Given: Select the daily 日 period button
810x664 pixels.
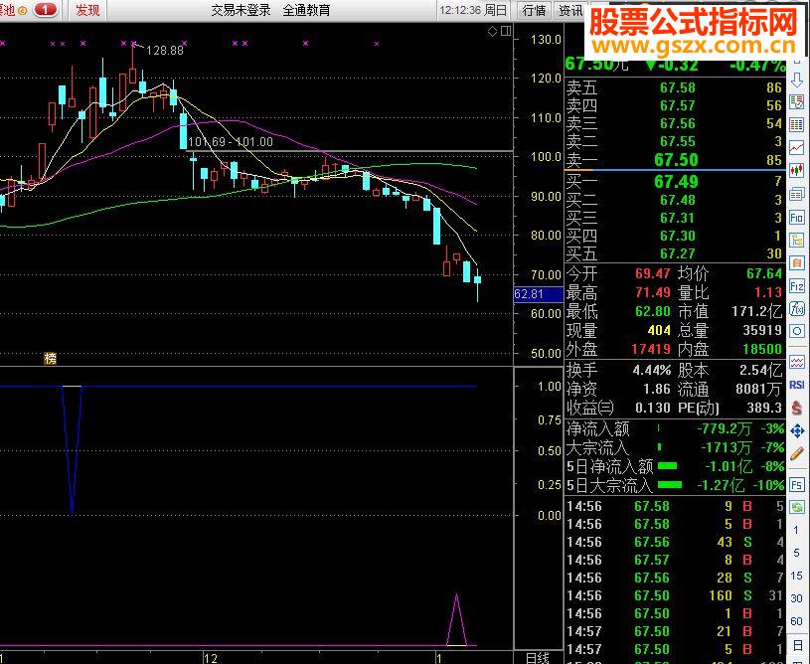Looking at the screenshot, I should coord(796,644).
